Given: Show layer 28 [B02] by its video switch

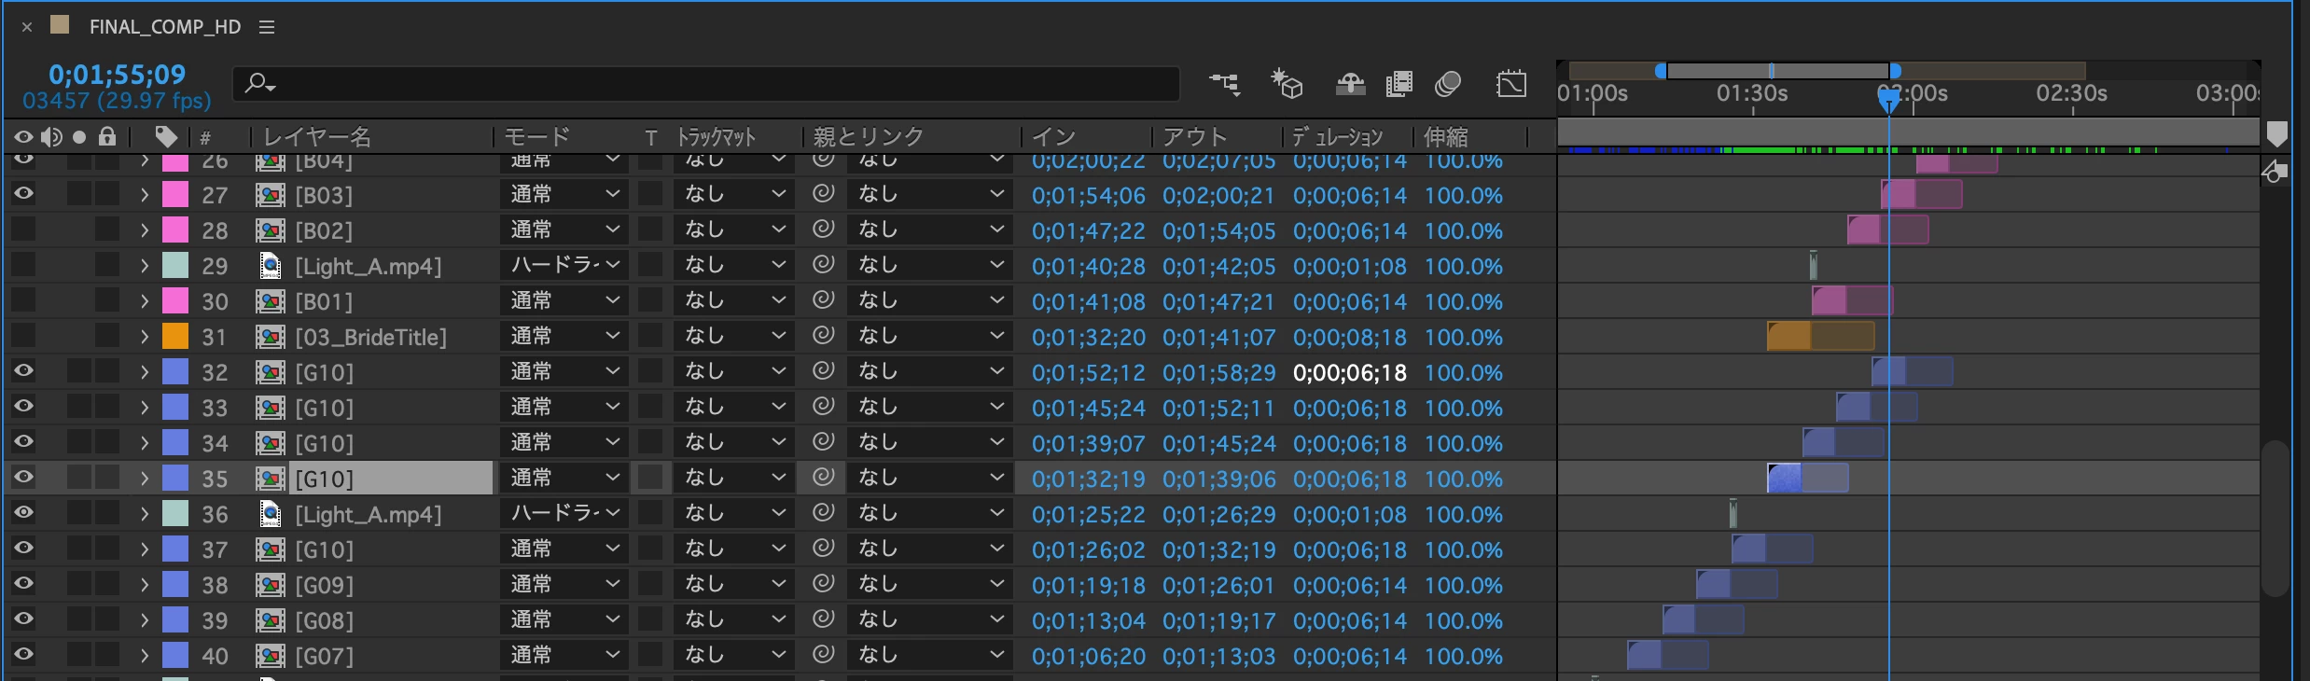Looking at the screenshot, I should (23, 229).
